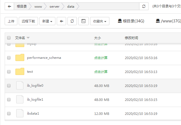Tick the ib_logfile1 checkbox
181x125 pixels.
(x=9, y=99)
